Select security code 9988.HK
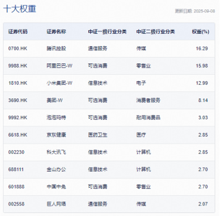This screenshot has width=220, height=216. (x=18, y=66)
